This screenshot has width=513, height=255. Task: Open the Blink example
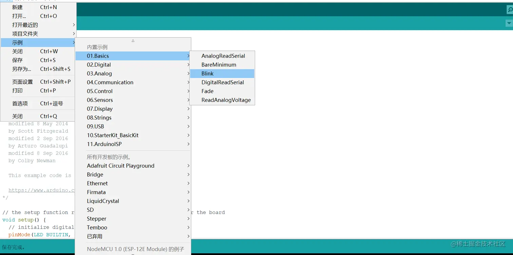(x=222, y=73)
